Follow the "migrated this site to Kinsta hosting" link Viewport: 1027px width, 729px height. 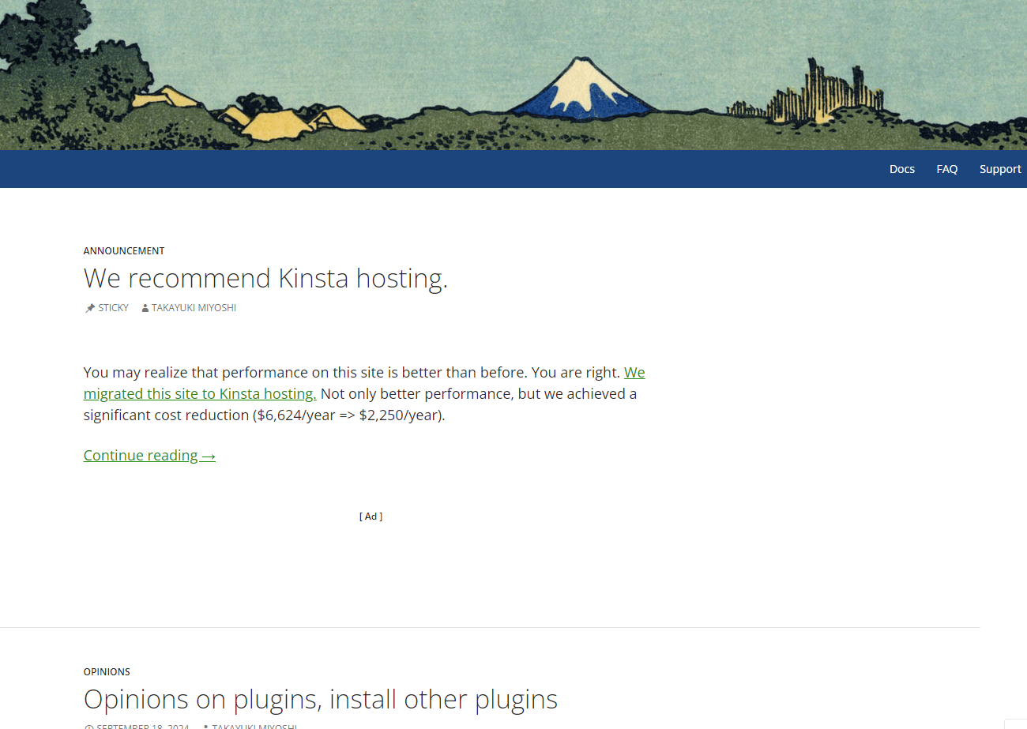tap(364, 383)
